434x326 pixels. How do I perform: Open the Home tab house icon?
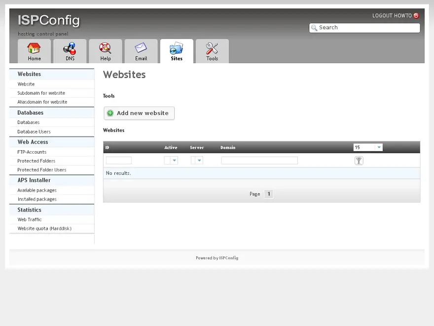click(x=34, y=48)
